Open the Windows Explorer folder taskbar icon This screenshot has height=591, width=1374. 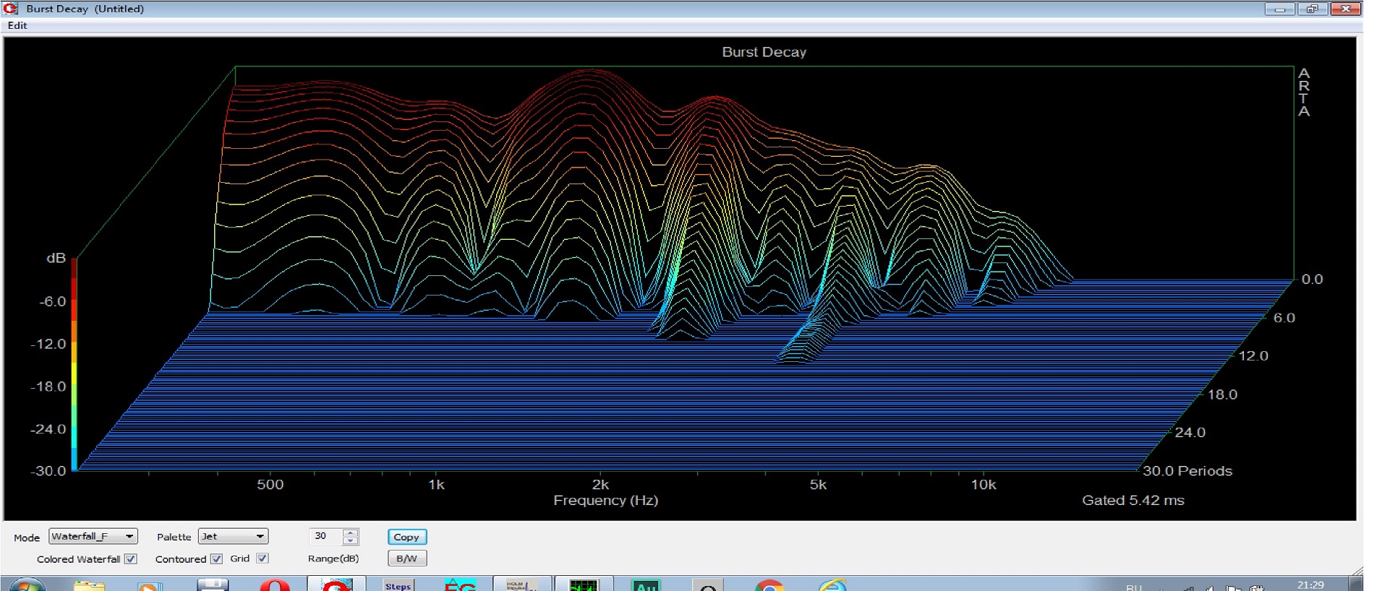pos(89,585)
